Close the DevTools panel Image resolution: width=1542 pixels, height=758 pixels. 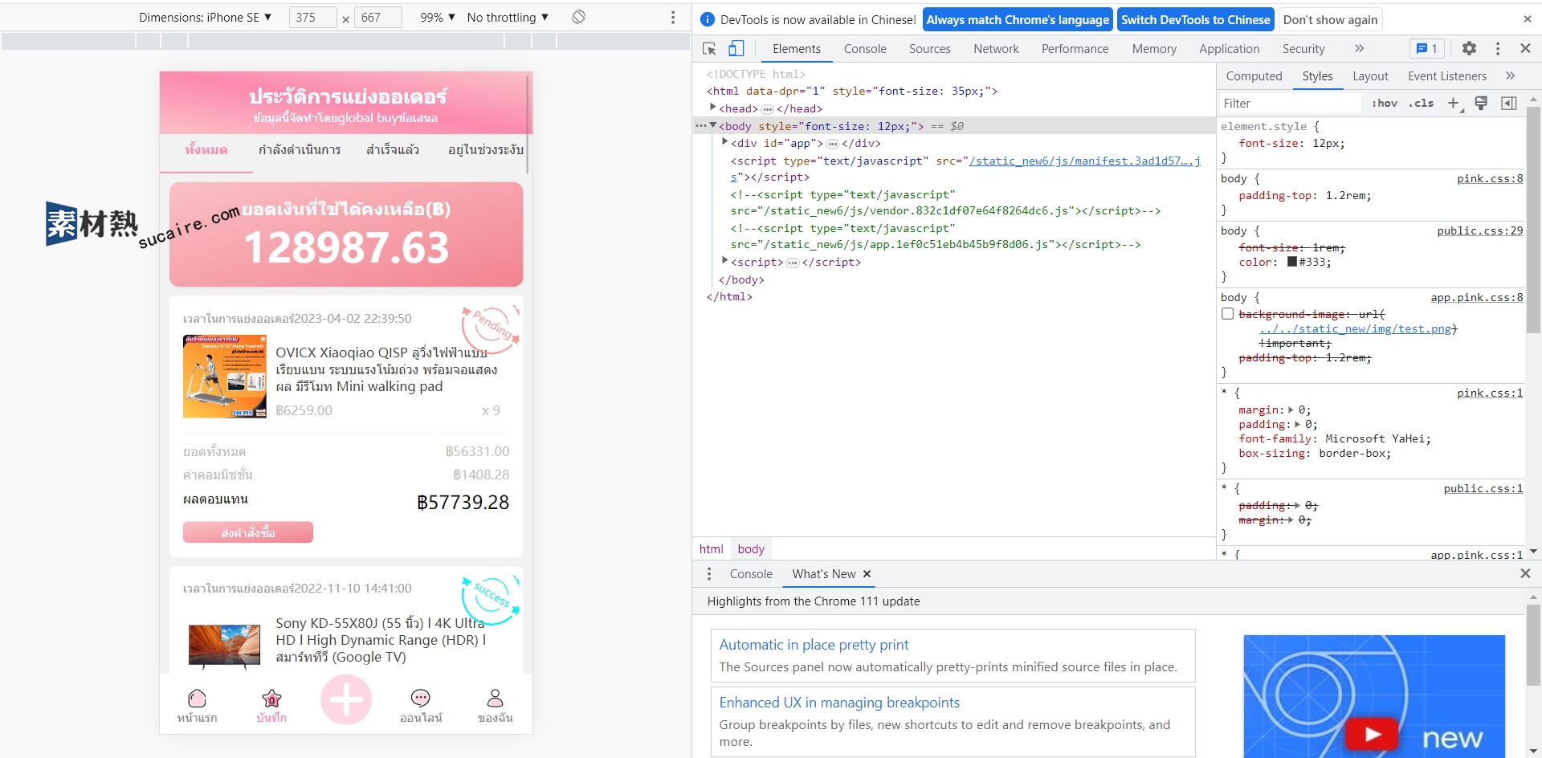[x=1525, y=49]
